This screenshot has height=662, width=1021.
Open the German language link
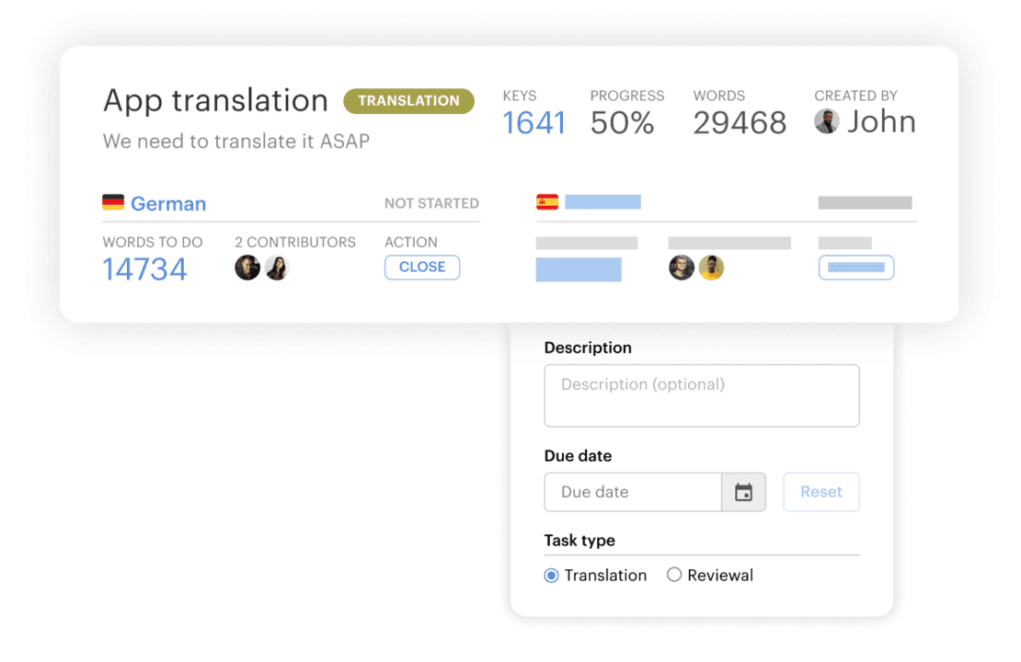(x=168, y=203)
